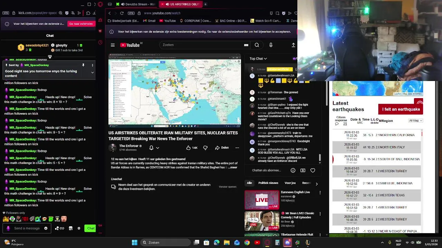The height and width of the screenshot is (248, 442).
Task: Expand Kick leaderboard drag handle
Action: (50, 57)
